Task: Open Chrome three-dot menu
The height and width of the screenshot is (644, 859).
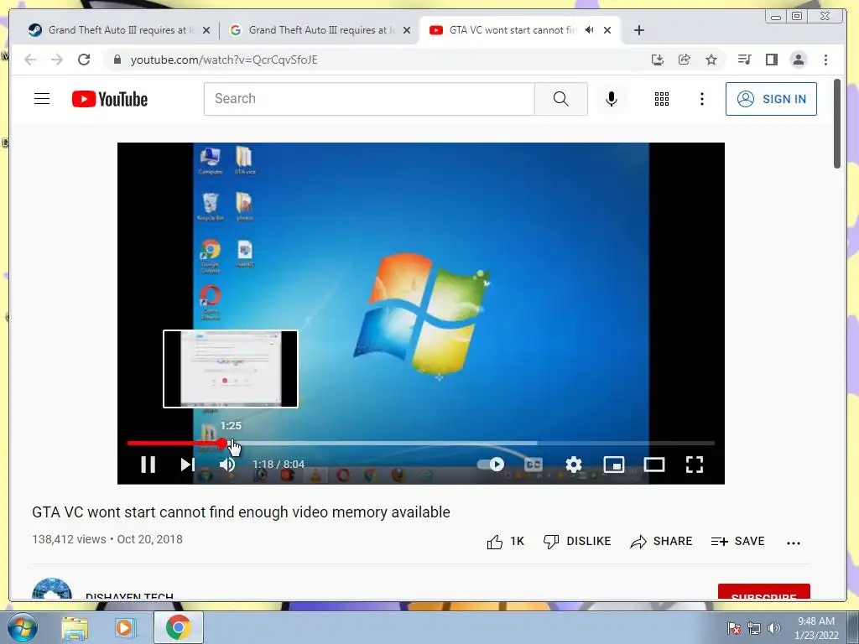Action: [825, 60]
